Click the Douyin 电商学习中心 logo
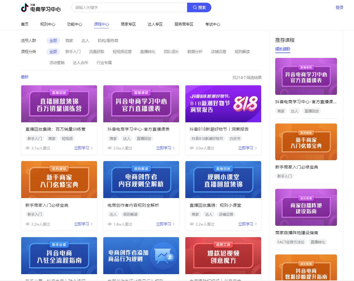The width and height of the screenshot is (354, 281). click(40, 7)
